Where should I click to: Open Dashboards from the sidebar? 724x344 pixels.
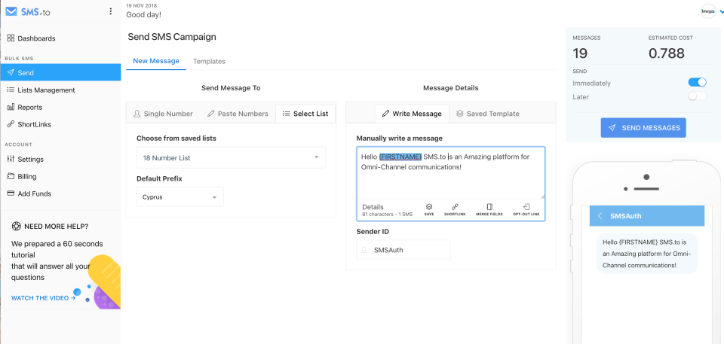(x=36, y=38)
